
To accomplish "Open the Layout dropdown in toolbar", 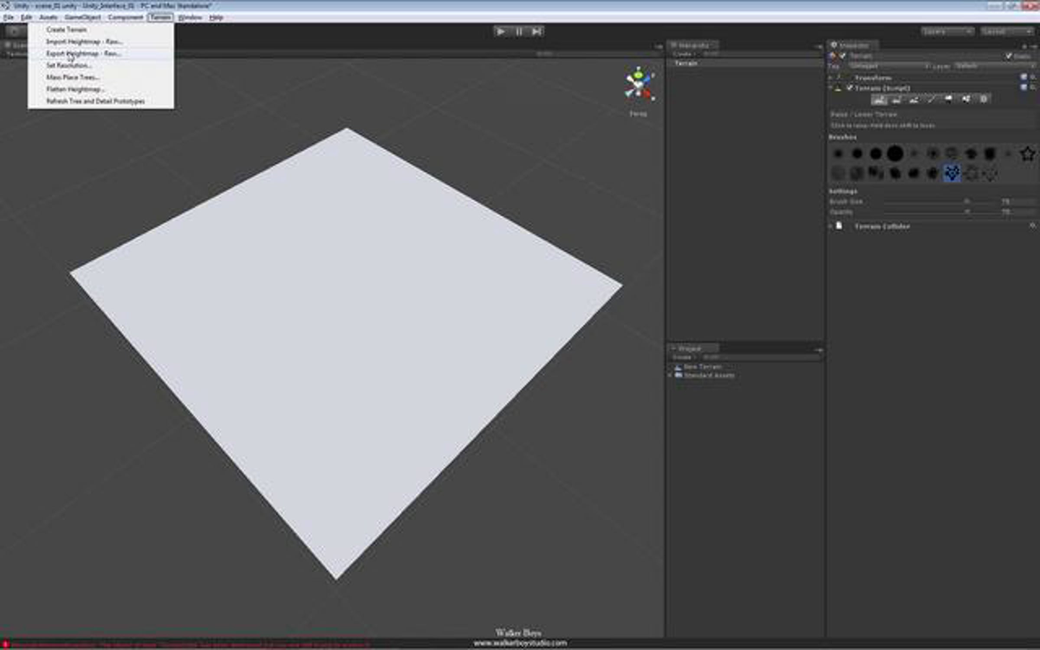I will coord(1007,32).
